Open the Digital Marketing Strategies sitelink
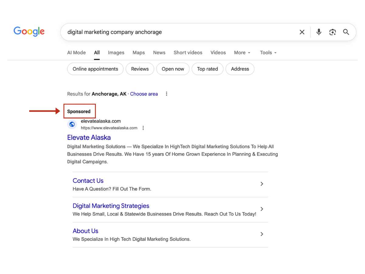 [111, 206]
